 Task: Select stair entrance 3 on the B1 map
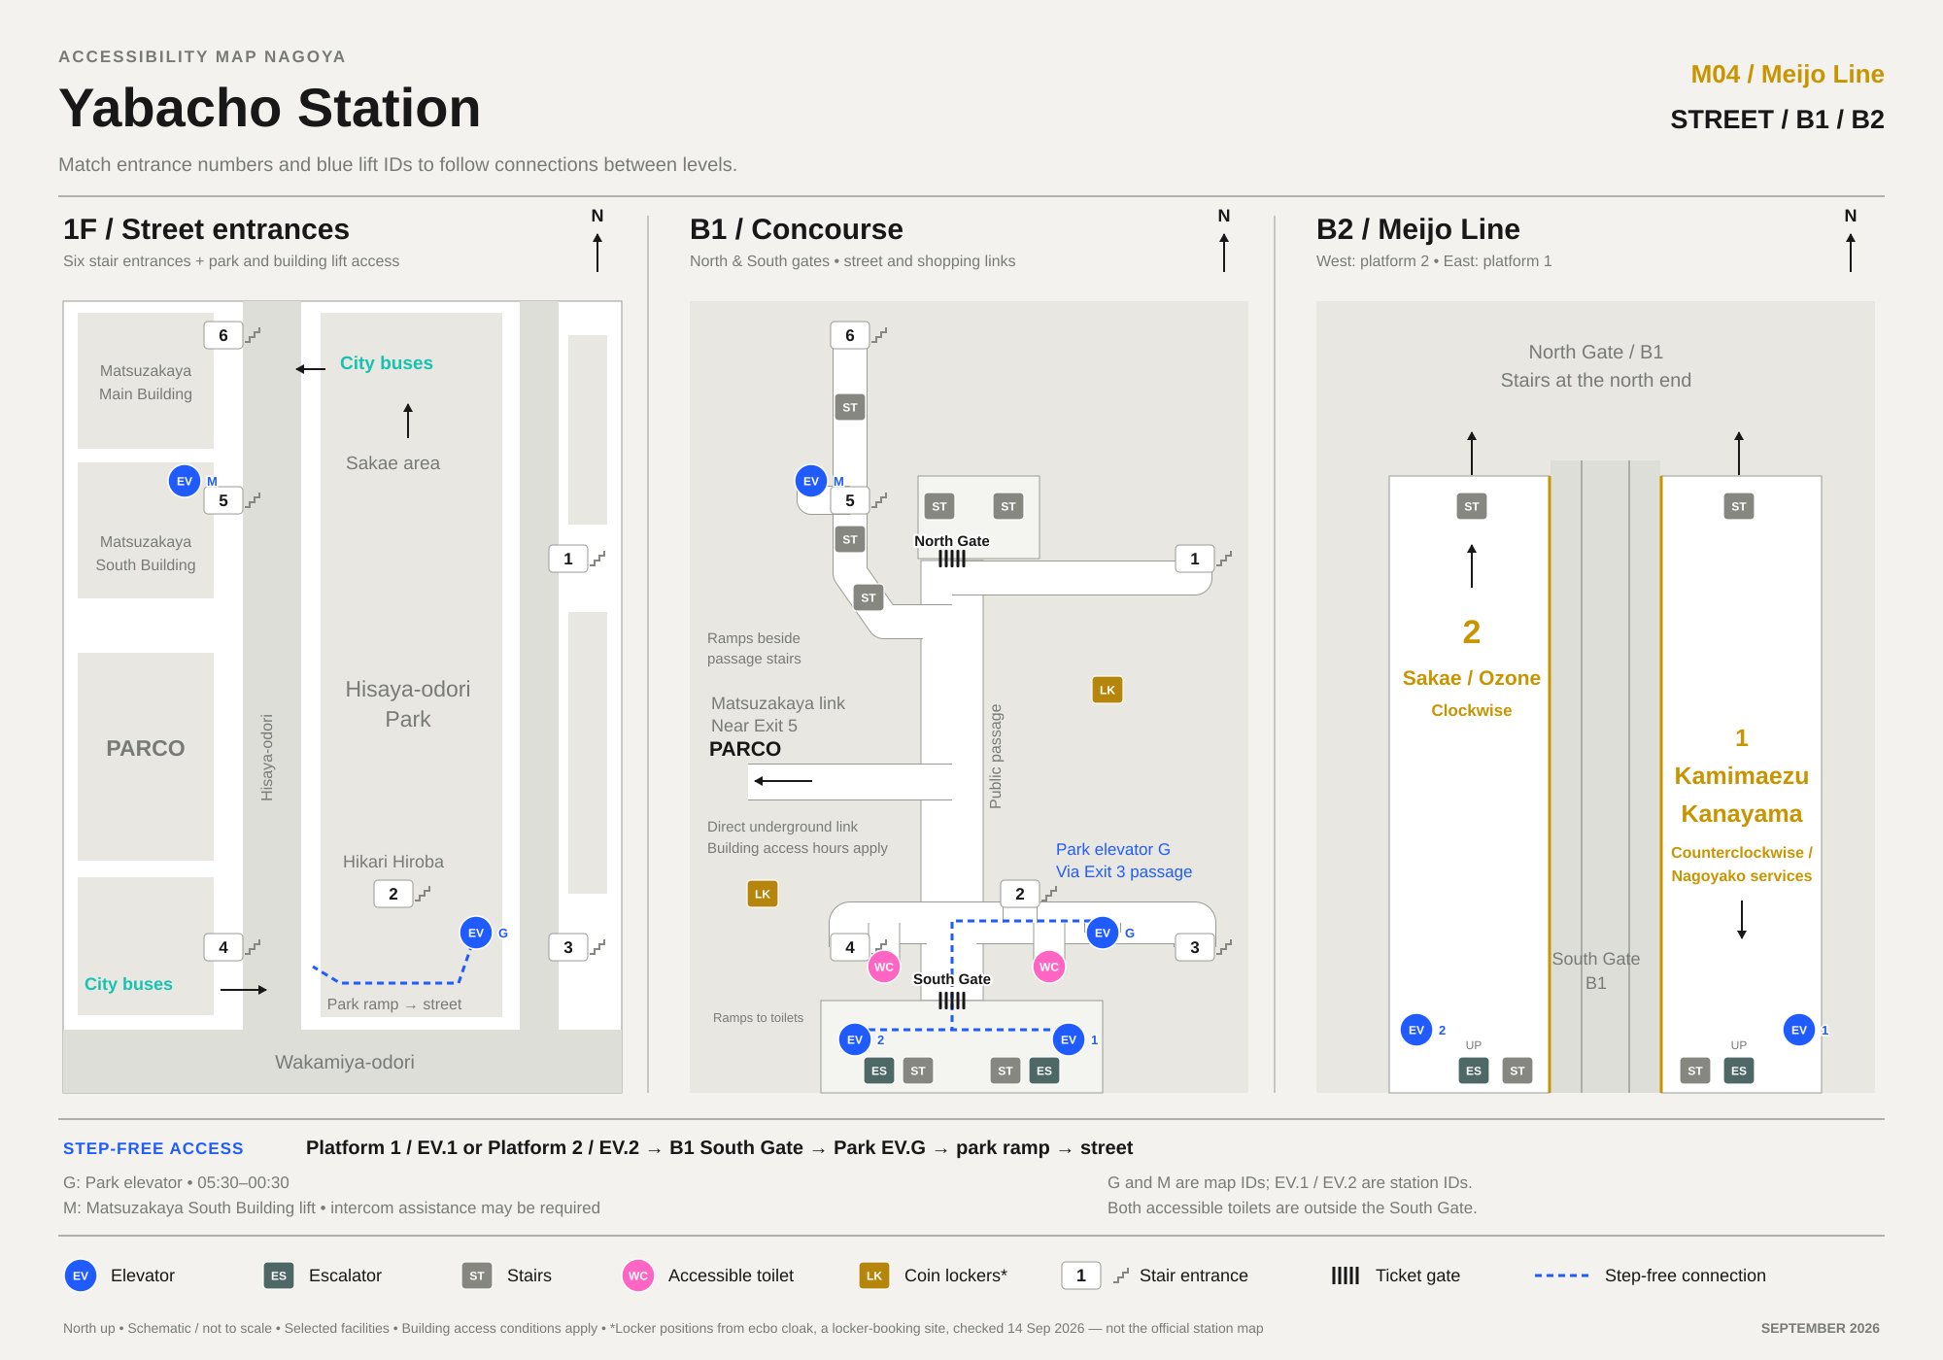coord(1195,947)
